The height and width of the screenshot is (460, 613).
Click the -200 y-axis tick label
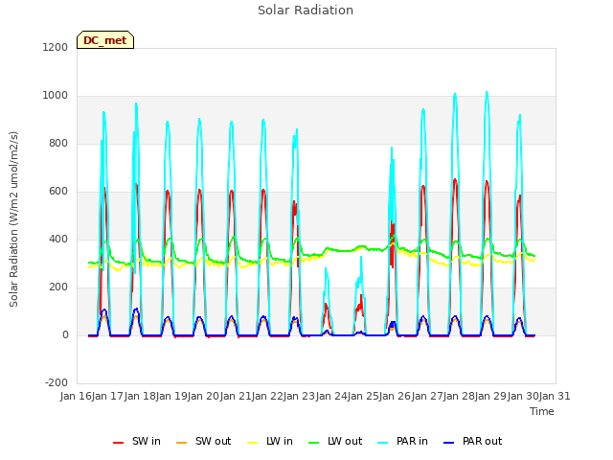pos(57,383)
